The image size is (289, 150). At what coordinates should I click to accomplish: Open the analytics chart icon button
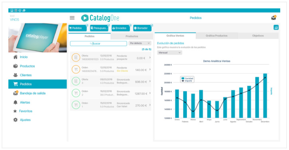(x=276, y=28)
